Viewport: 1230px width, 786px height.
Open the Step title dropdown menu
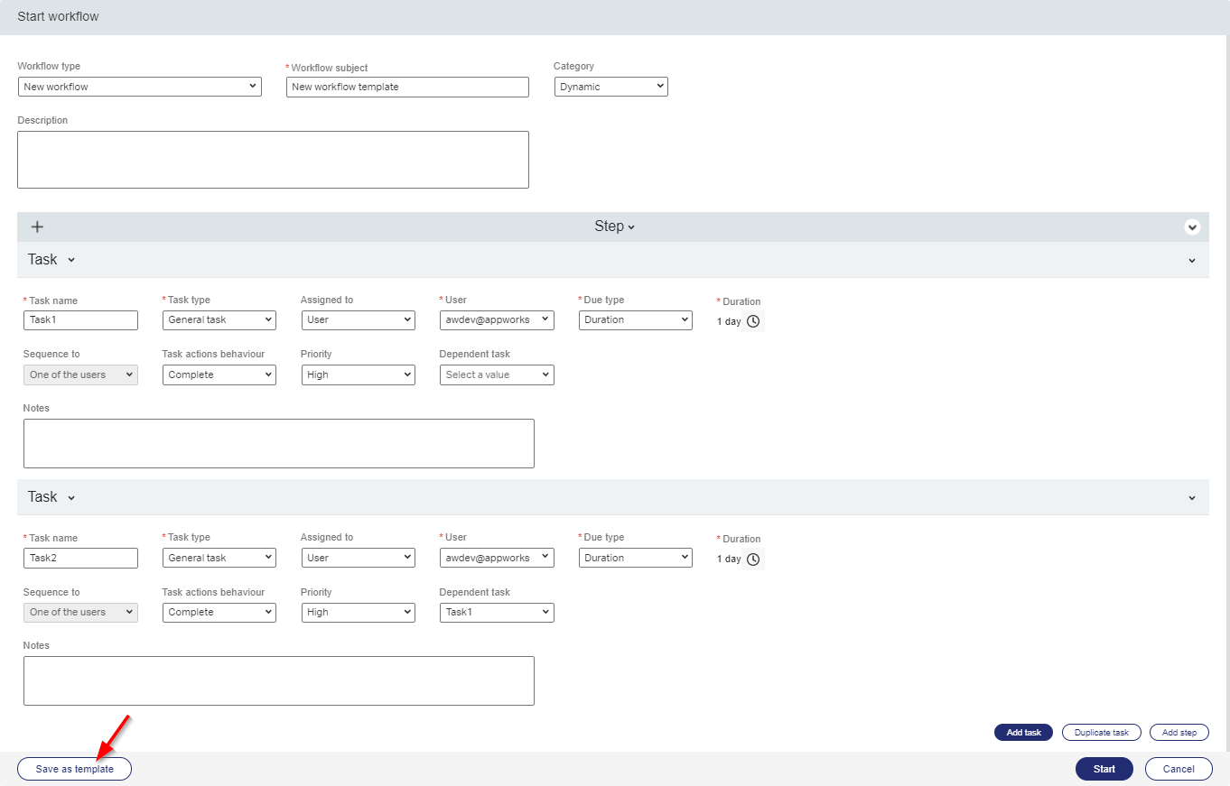point(614,227)
